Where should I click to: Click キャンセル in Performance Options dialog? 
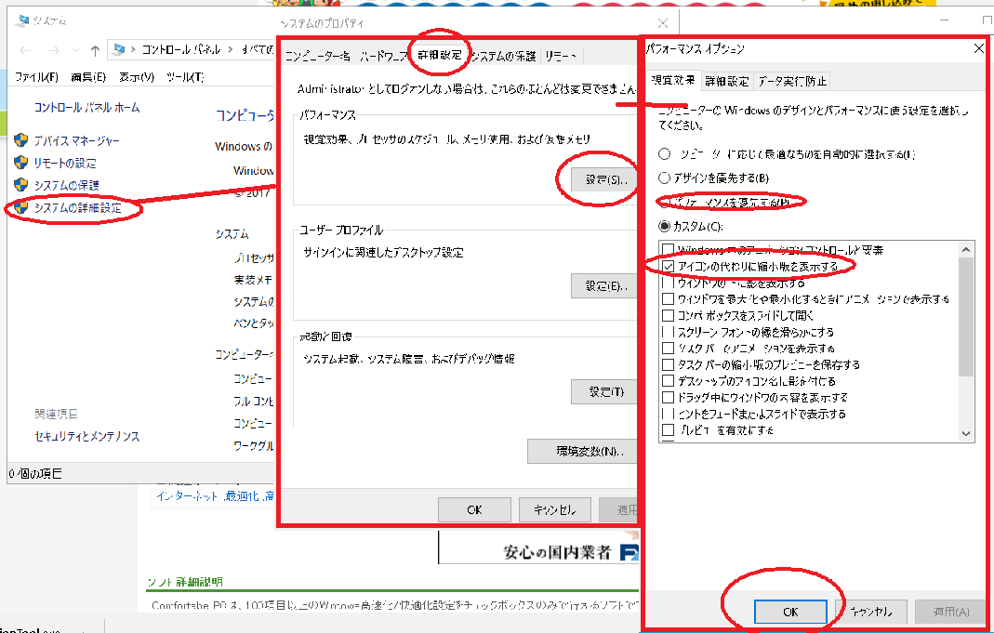pos(871,613)
